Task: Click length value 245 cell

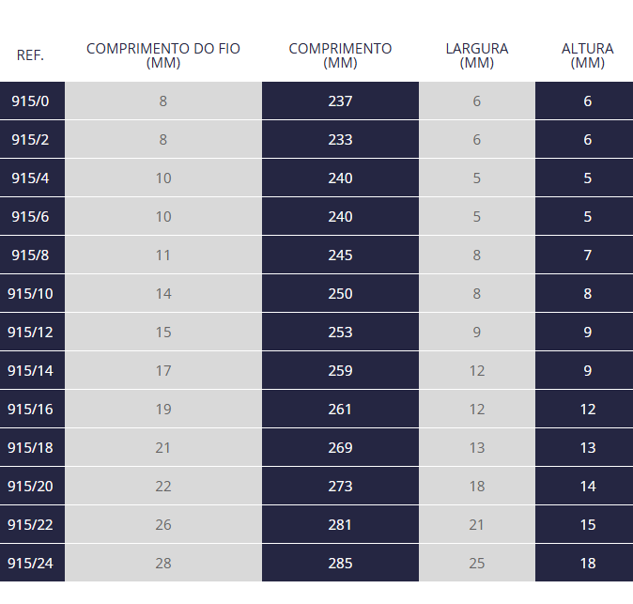Action: 340,255
